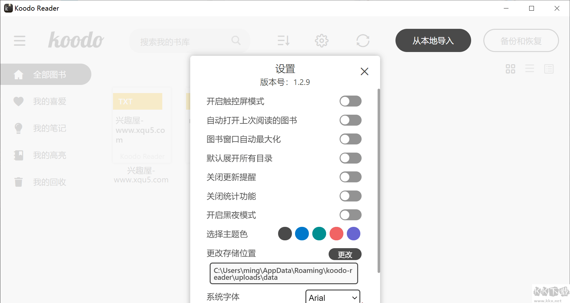Select the blue theme color swatch

click(x=302, y=233)
